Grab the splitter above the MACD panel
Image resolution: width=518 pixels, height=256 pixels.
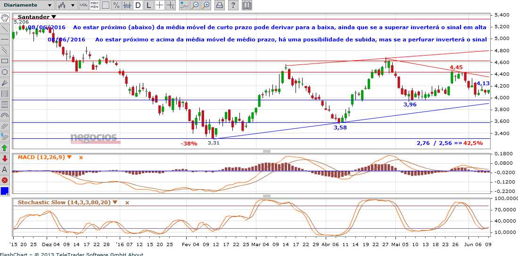click(x=267, y=151)
